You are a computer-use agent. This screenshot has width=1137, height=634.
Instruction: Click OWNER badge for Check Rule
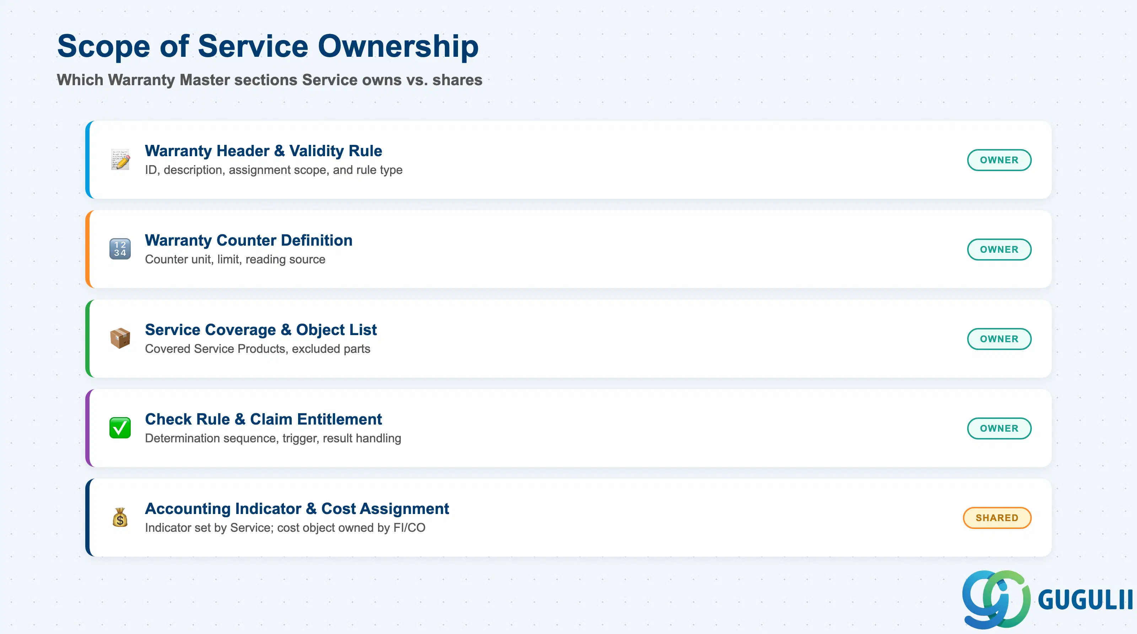click(x=999, y=428)
